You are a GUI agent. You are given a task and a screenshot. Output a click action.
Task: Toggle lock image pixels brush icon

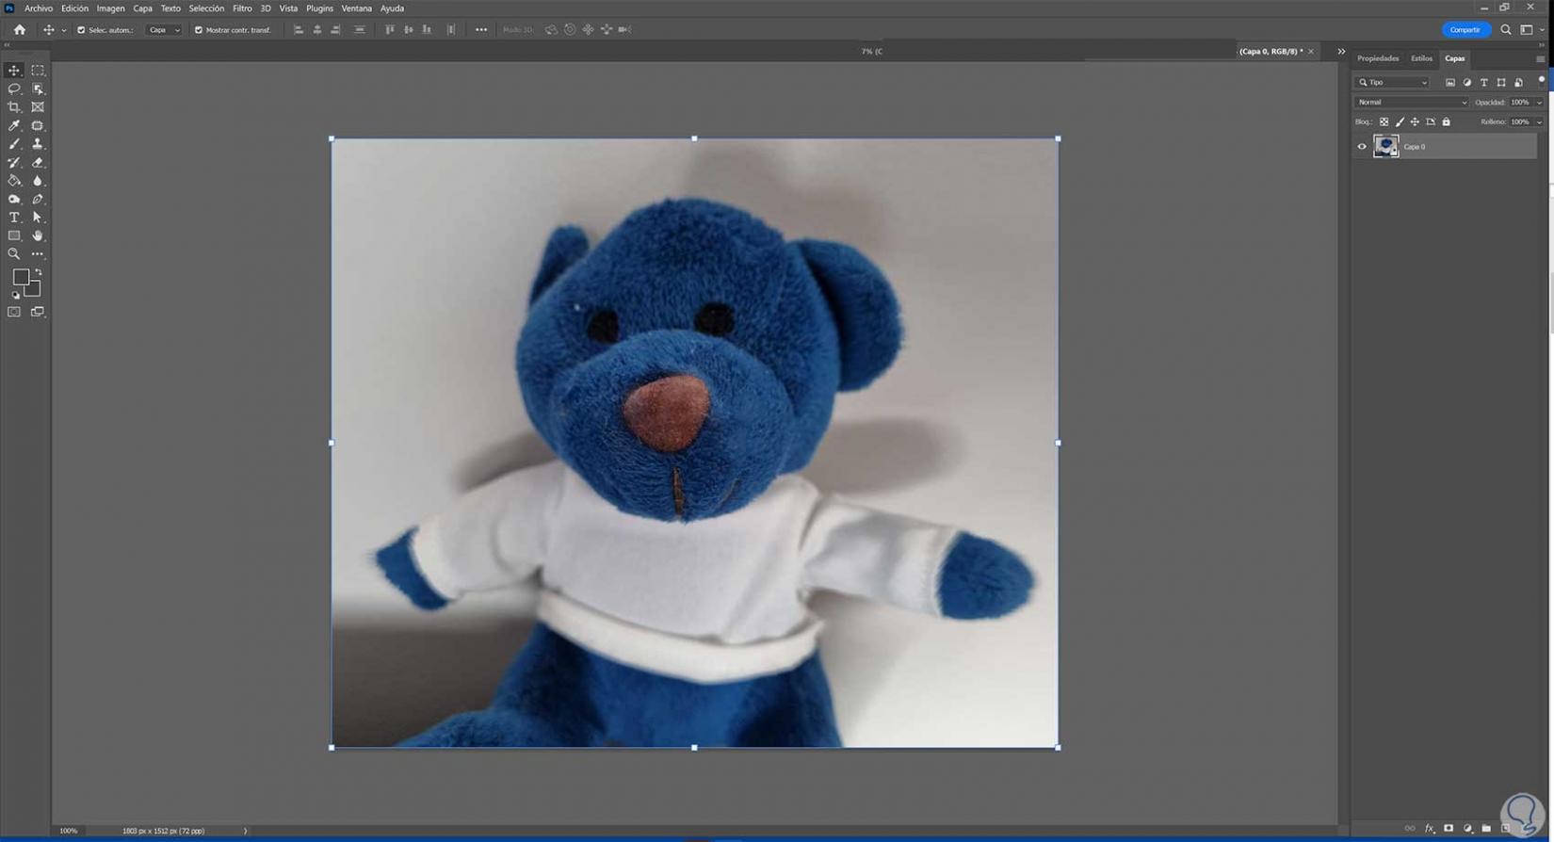pyautogui.click(x=1400, y=122)
